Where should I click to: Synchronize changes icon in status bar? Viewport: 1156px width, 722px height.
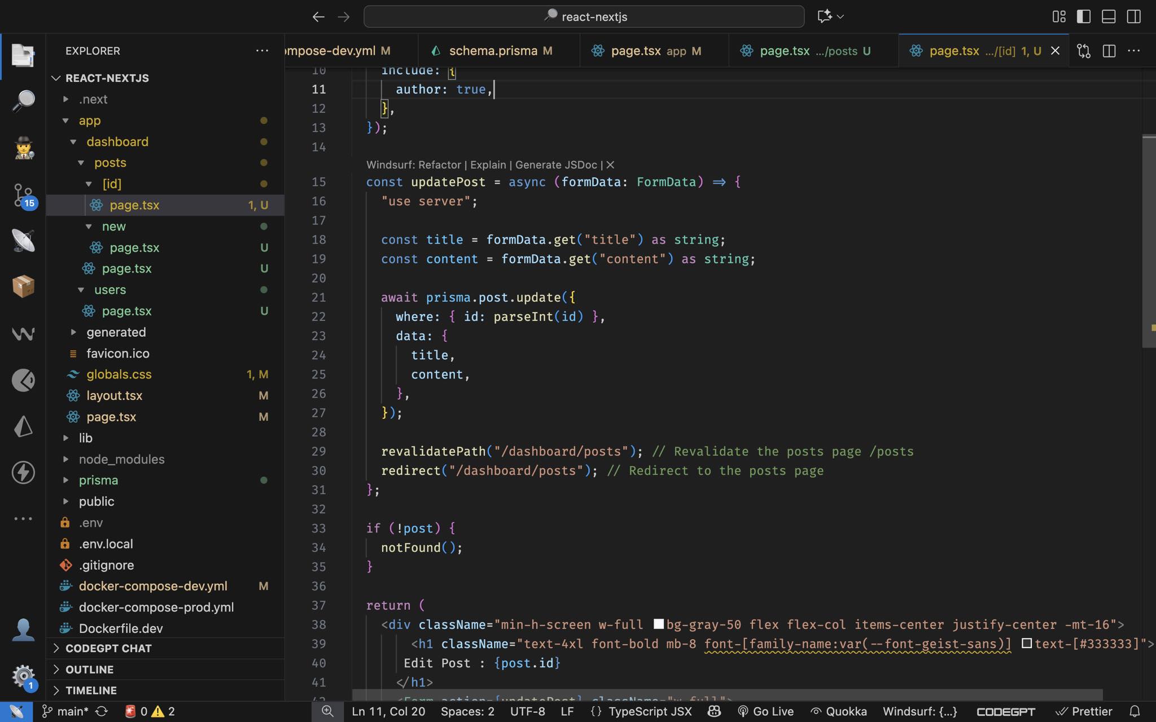[x=102, y=711]
